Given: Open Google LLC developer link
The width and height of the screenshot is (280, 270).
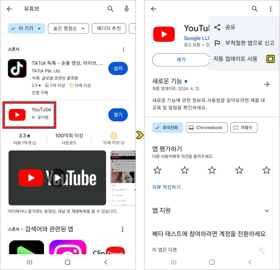Looking at the screenshot, I should click(196, 38).
